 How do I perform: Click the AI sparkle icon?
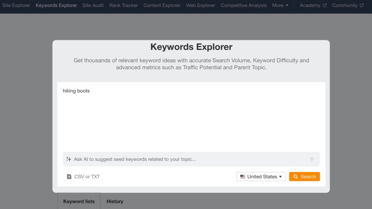coord(69,159)
